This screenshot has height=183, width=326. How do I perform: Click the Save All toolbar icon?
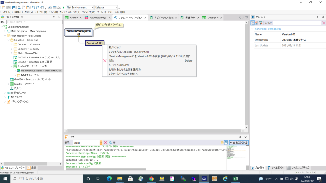point(14,8)
